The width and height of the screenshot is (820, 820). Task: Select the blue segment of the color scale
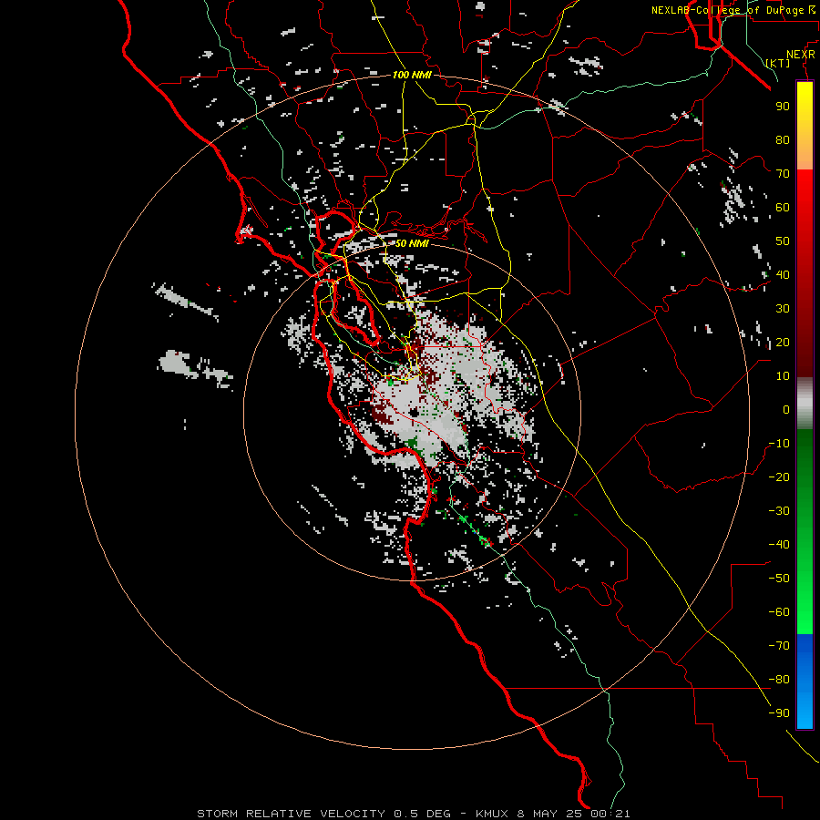pos(805,682)
